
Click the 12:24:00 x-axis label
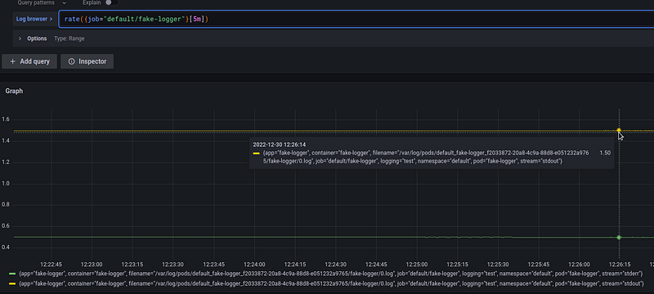(254, 265)
